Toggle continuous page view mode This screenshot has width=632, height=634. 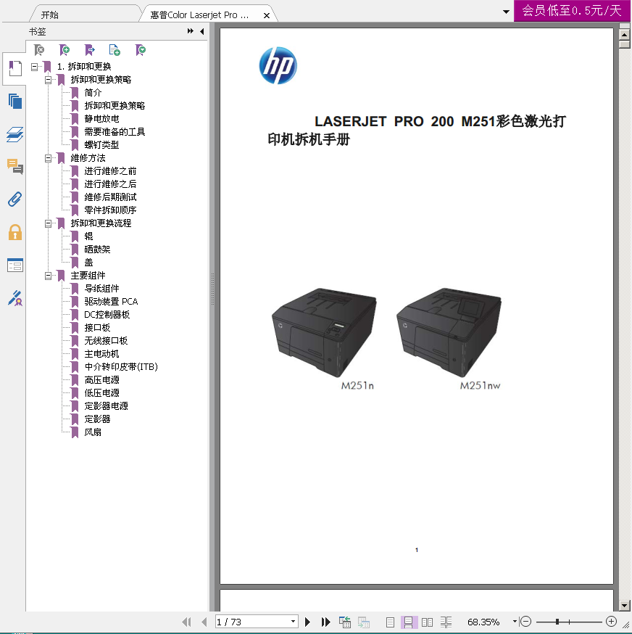(x=409, y=622)
